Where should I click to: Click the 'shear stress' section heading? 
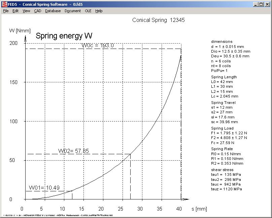(x=222, y=170)
